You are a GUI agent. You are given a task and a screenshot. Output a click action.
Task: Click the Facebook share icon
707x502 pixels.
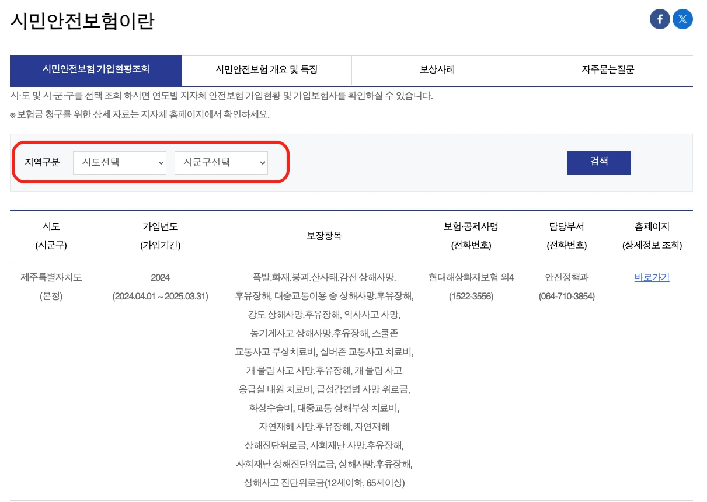point(660,19)
